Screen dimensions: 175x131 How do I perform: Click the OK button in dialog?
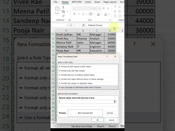coord(98,120)
